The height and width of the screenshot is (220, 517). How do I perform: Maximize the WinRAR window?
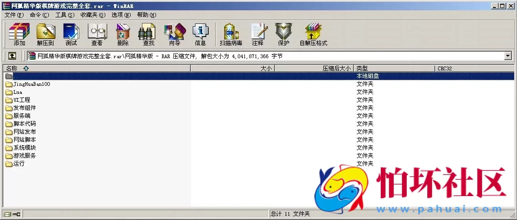coord(502,6)
